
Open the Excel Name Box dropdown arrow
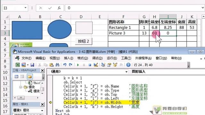tap(25, 8)
